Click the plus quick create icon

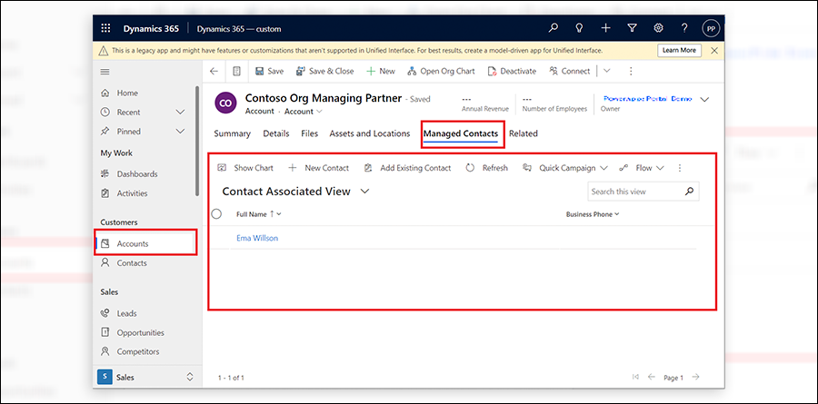[605, 29]
